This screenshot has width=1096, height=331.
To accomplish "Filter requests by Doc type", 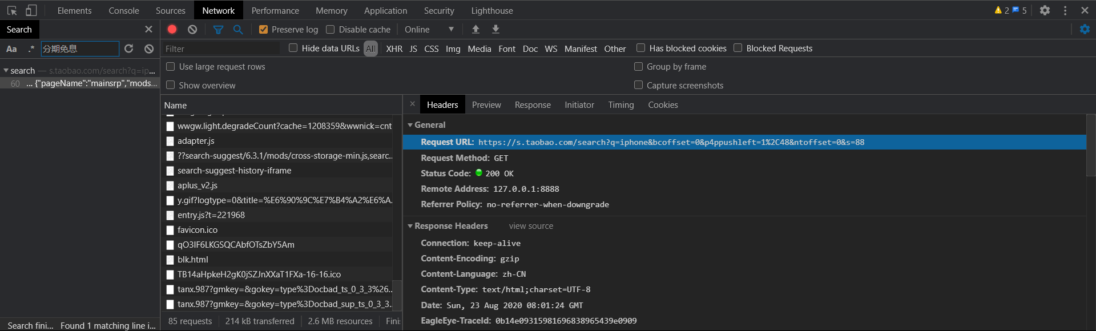I will coord(530,49).
